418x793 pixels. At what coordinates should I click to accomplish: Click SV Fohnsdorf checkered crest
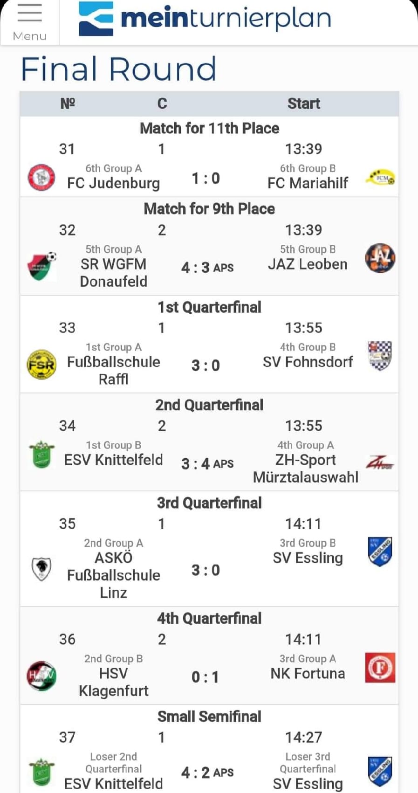pyautogui.click(x=380, y=356)
